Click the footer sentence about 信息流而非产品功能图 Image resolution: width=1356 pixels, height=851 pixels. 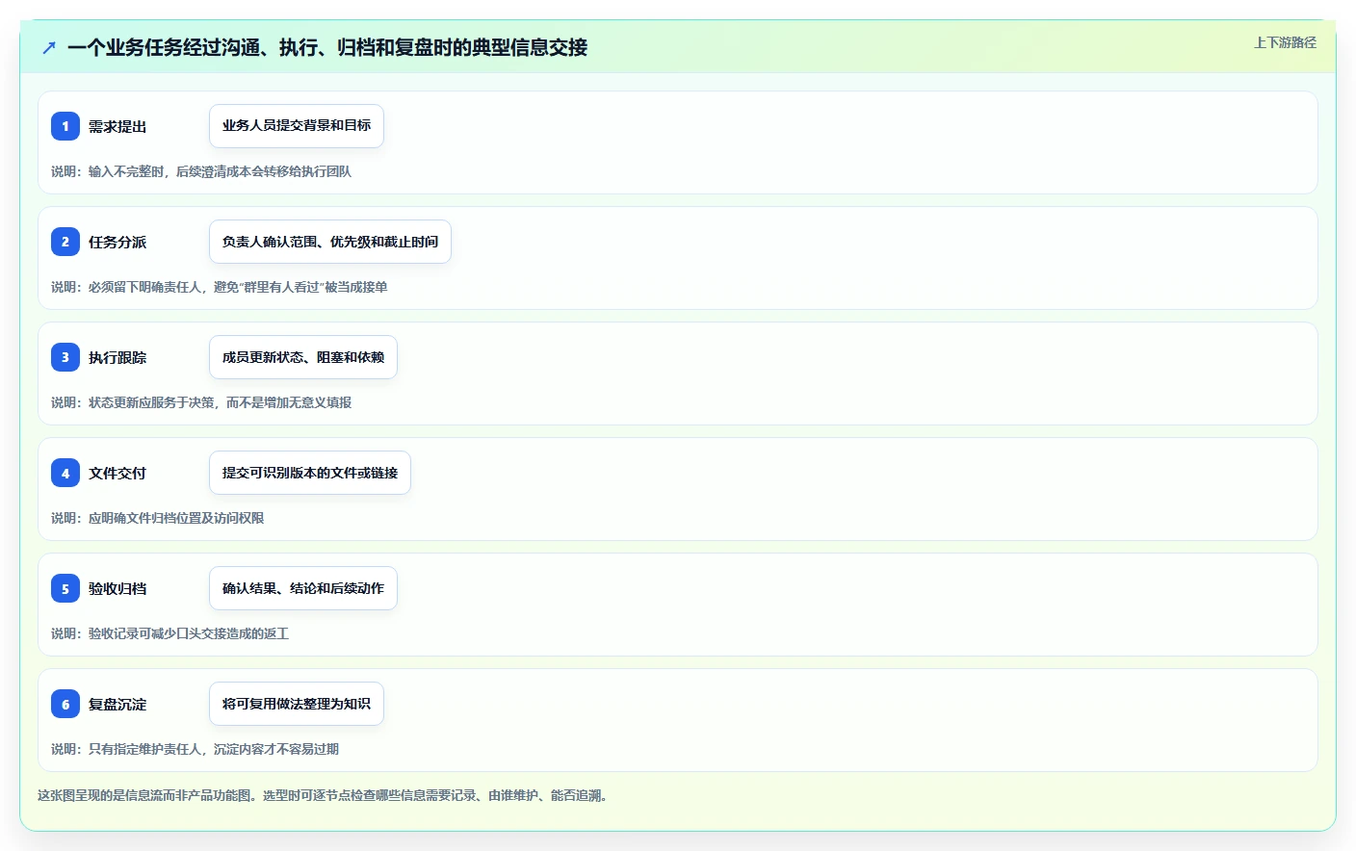pyautogui.click(x=323, y=795)
